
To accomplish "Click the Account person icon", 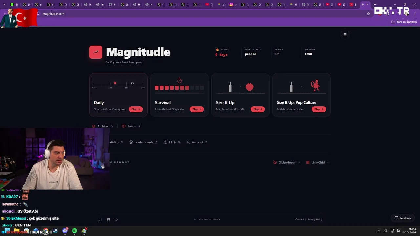I will pos(188,142).
